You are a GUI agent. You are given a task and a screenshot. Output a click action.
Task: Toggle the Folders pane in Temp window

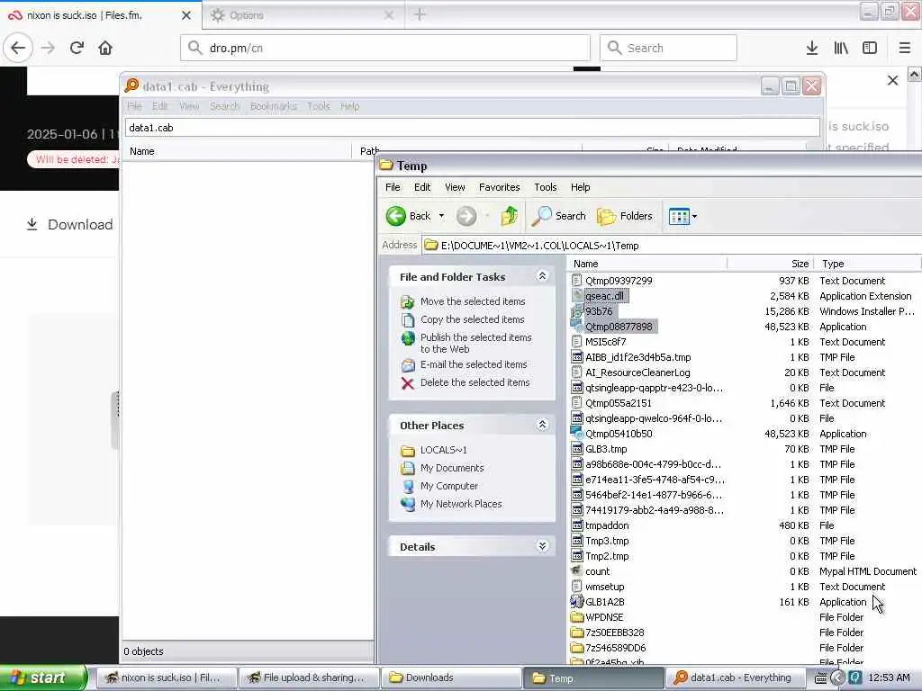tap(625, 216)
